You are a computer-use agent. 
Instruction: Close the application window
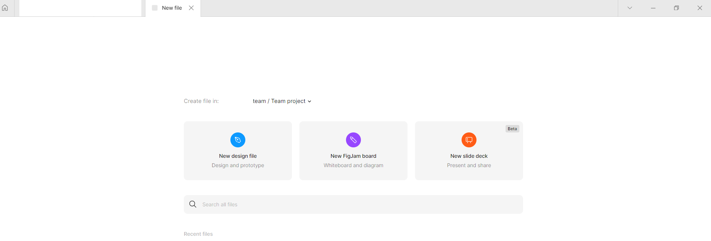pos(700,8)
